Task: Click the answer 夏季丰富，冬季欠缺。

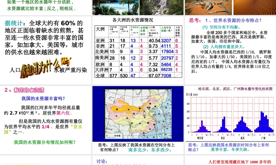Action: pos(230,150)
